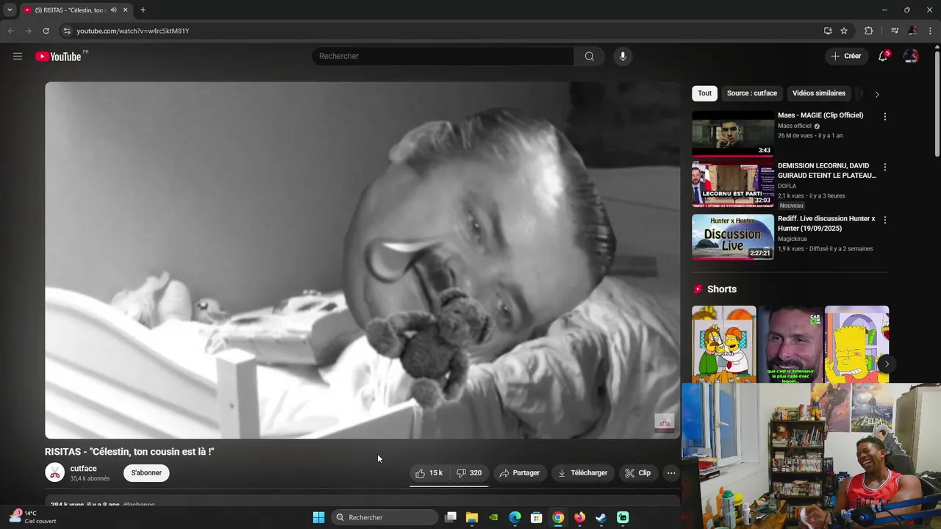
Task: Open the Chrome three-dot menu
Action: 931,31
